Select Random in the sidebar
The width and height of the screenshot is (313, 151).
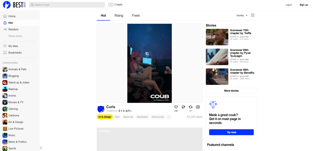[x=20, y=29]
